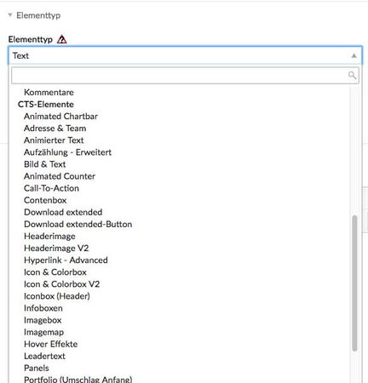Click the dropdown list scrollbar thumb
Screen dimensions: 368x383
pyautogui.click(x=354, y=283)
